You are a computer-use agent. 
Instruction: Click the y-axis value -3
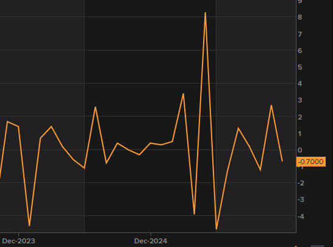pos(301,199)
